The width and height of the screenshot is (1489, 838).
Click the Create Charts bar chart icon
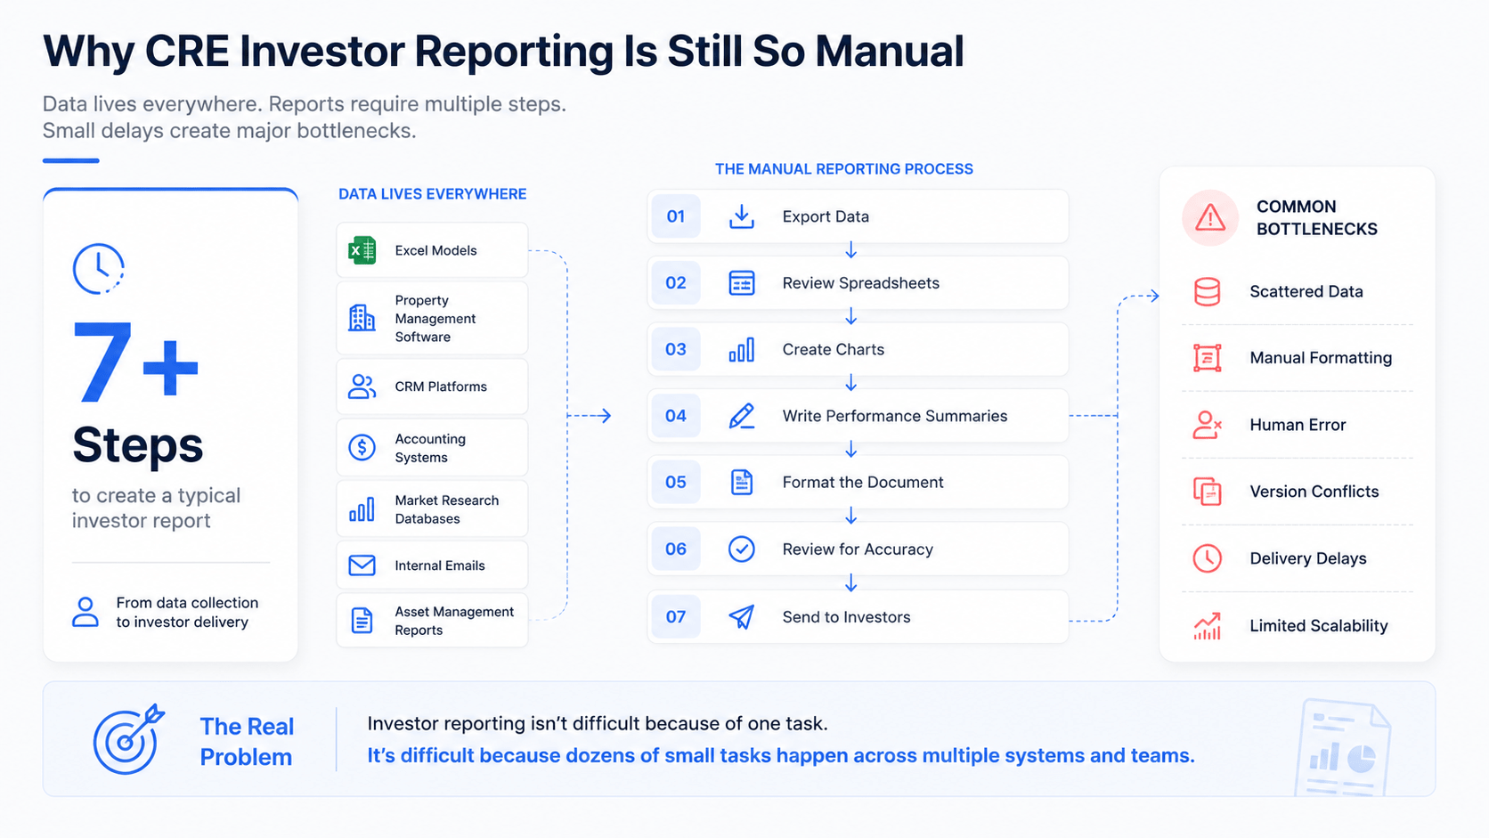[741, 349]
